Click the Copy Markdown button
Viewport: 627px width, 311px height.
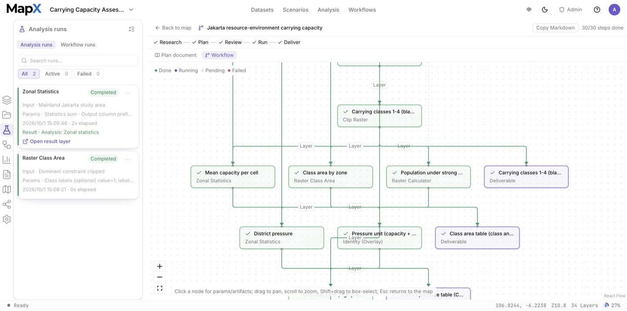556,28
